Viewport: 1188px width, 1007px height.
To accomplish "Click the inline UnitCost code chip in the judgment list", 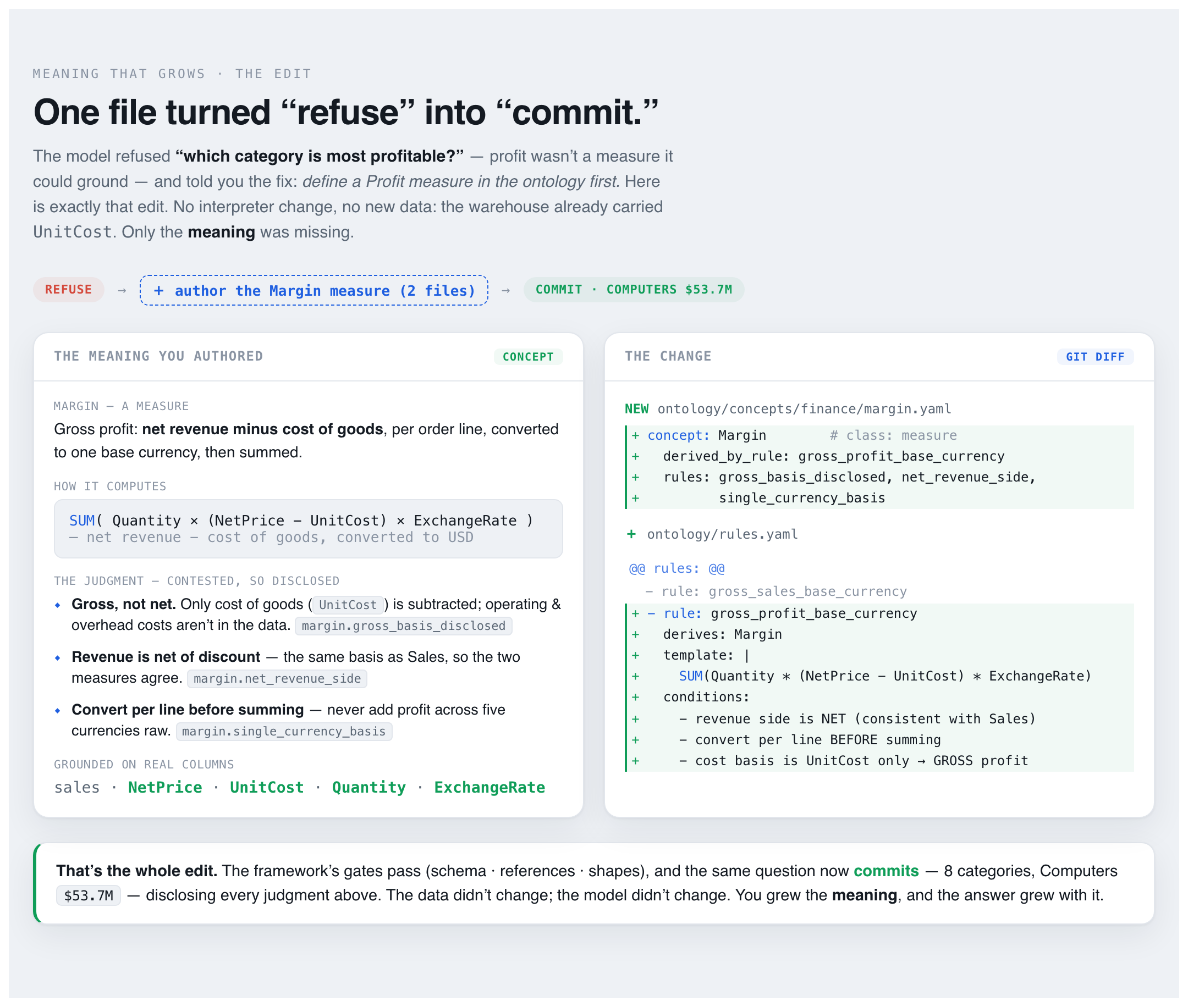I will tap(348, 605).
